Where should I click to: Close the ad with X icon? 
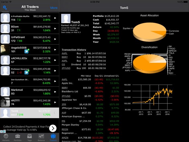(1, 131)
